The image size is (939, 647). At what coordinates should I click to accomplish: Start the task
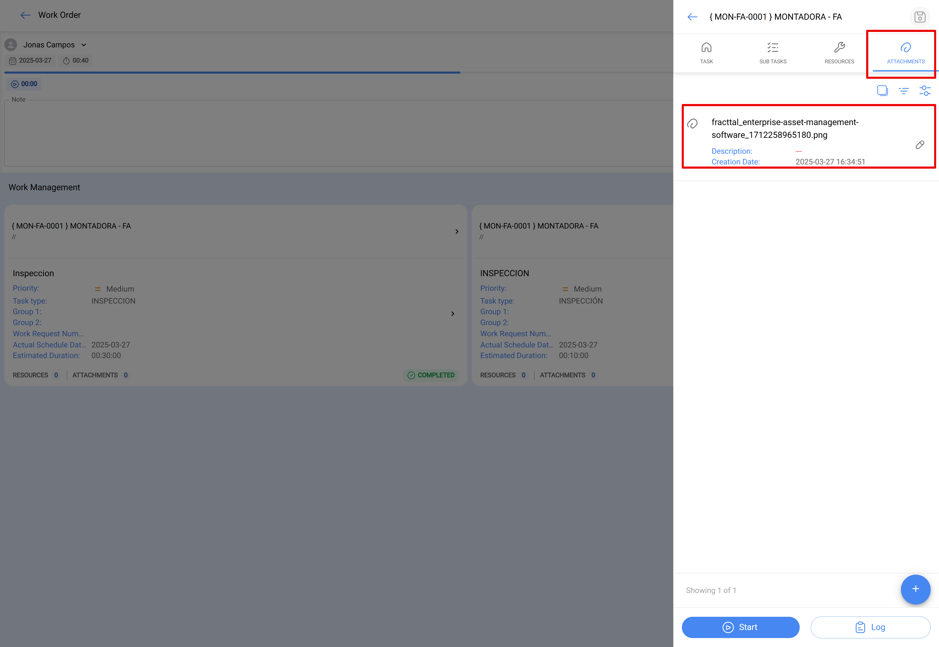pyautogui.click(x=740, y=627)
